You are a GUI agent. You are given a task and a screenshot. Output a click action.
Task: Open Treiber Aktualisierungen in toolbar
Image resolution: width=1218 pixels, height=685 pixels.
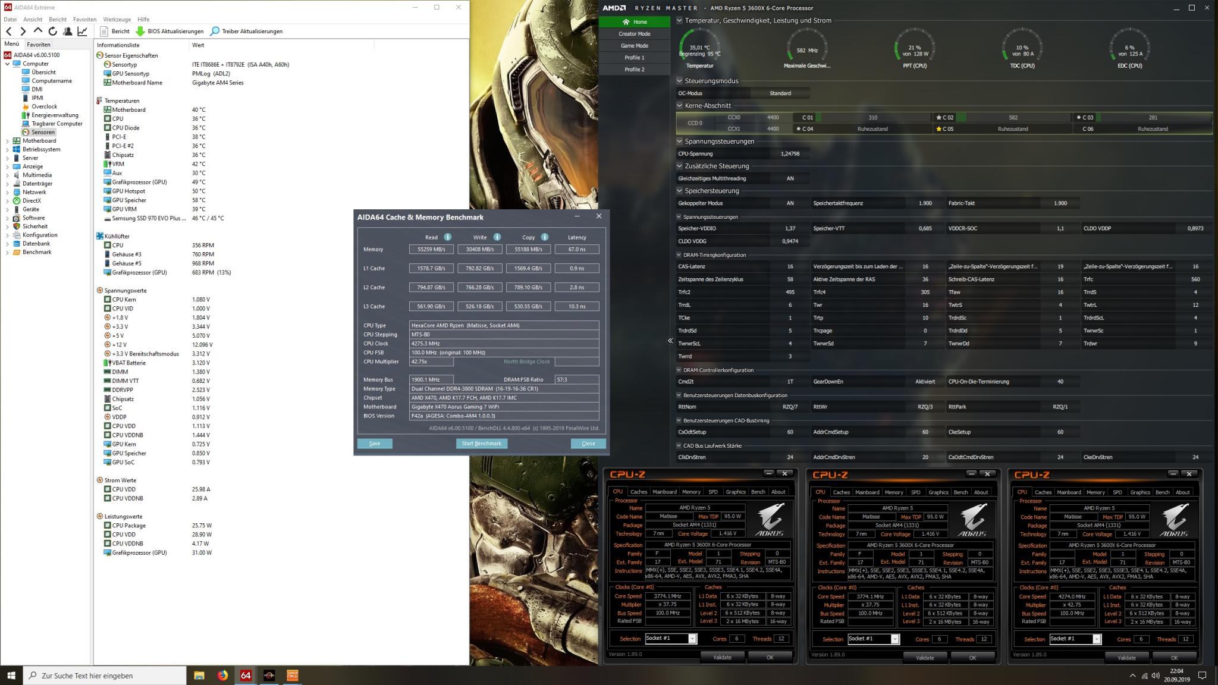(246, 31)
